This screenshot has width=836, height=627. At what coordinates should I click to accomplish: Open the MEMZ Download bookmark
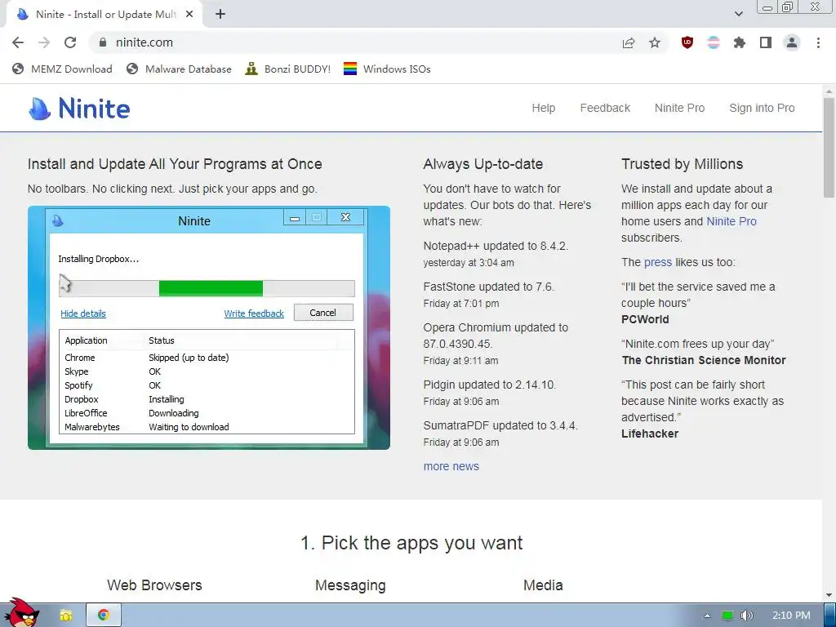click(x=62, y=69)
